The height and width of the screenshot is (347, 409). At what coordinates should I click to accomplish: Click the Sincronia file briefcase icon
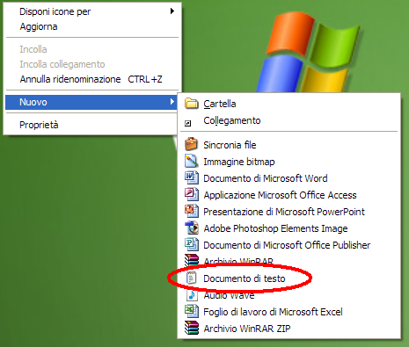pos(192,144)
